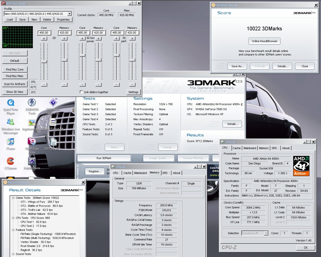The width and height of the screenshot is (321, 257).
Task: Click the ATITool temperature graph
Action: click(18, 37)
